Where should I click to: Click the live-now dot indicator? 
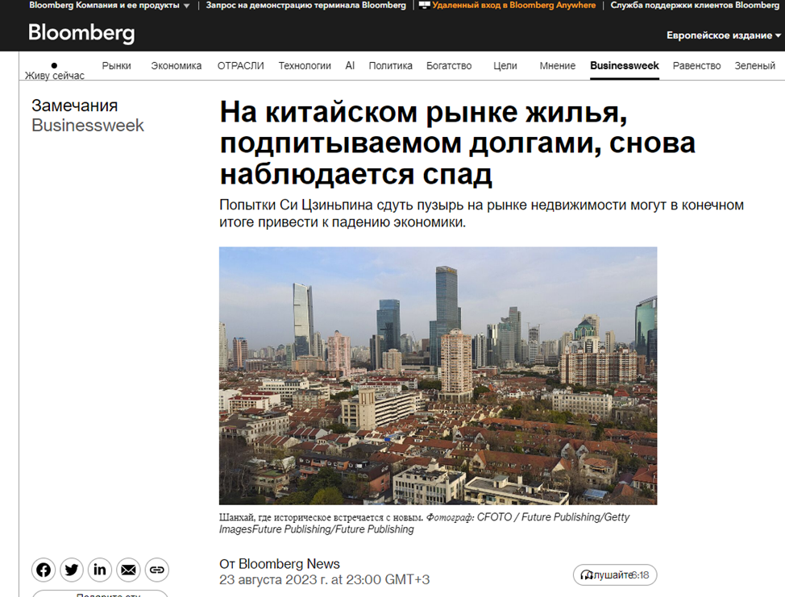tap(54, 65)
